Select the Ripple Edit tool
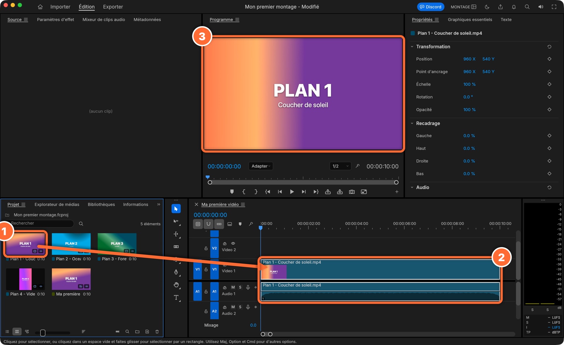564x345 pixels. (176, 234)
